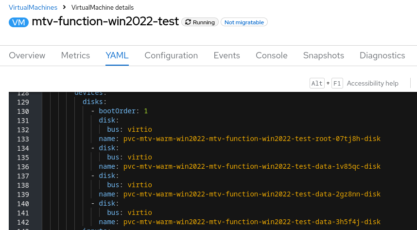
Task: Click the breadcrumb separator chevron
Action: click(65, 8)
